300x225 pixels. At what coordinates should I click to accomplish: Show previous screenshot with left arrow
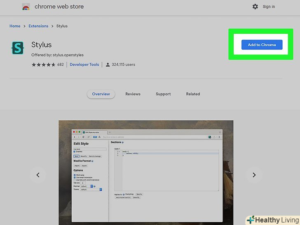38,175
